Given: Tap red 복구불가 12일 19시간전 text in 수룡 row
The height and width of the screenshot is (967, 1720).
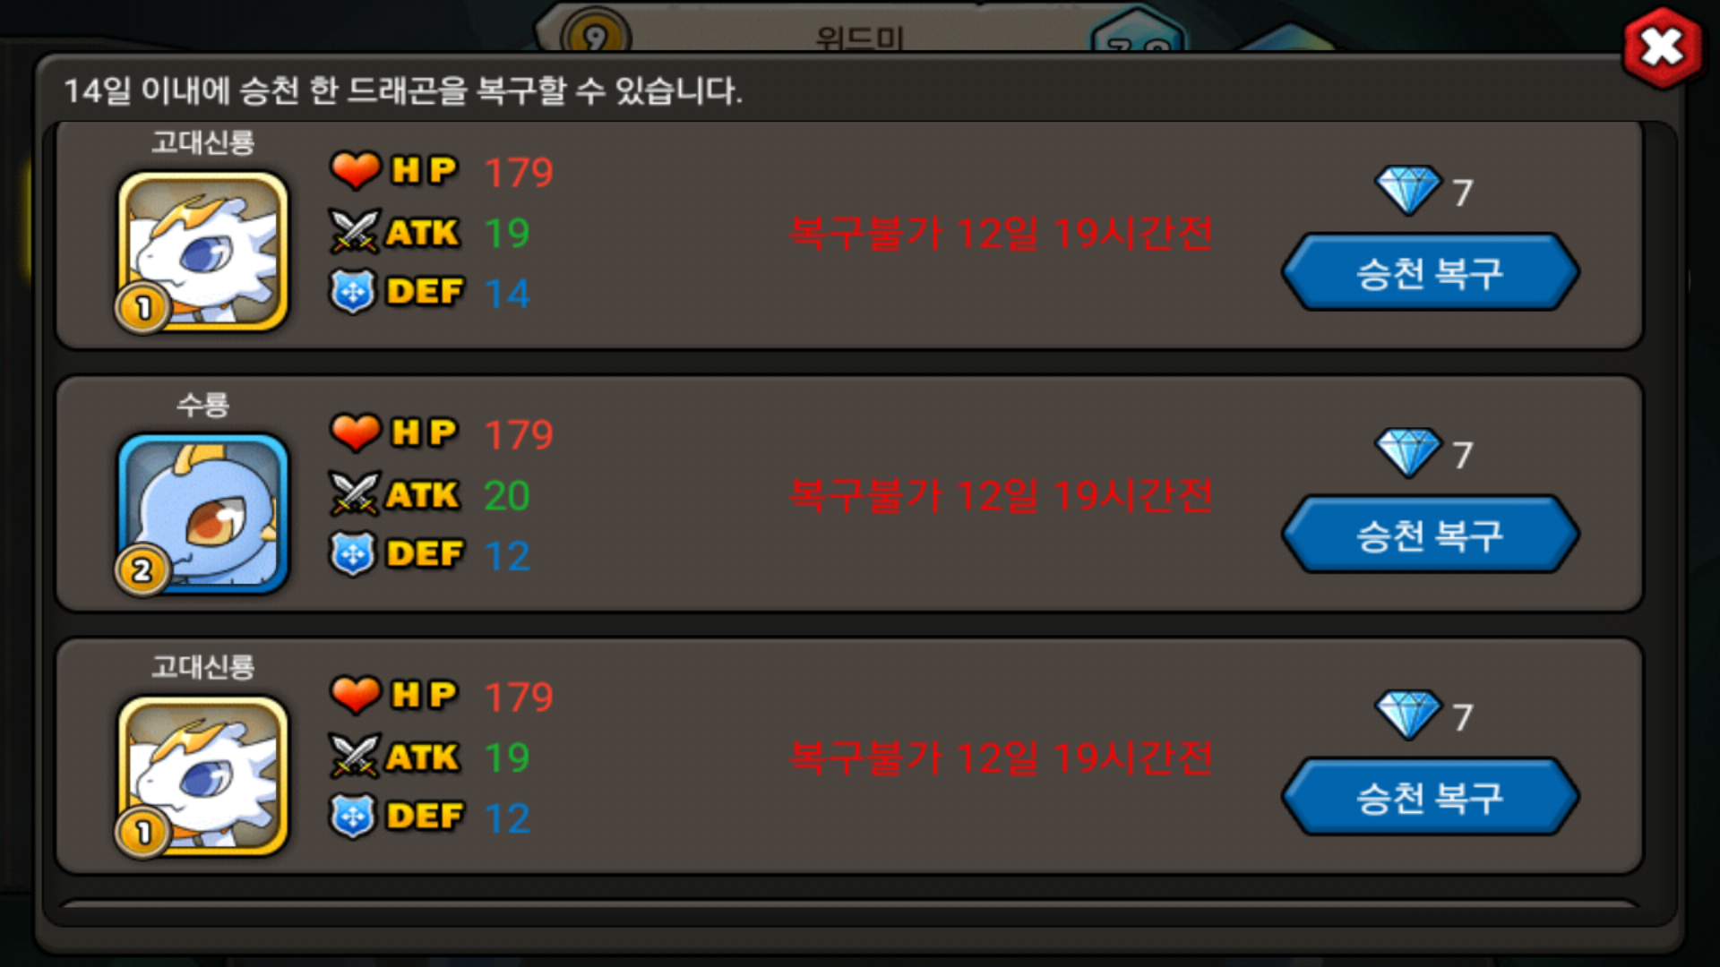Looking at the screenshot, I should point(1001,495).
